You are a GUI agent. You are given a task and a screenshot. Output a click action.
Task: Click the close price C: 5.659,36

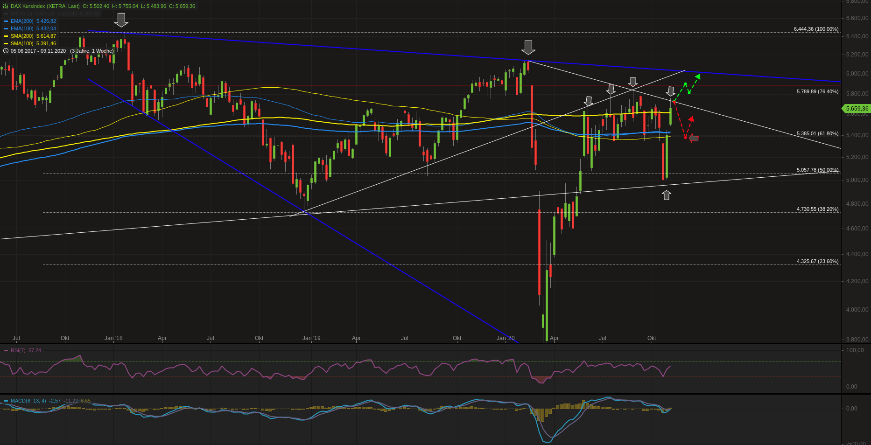(182, 6)
